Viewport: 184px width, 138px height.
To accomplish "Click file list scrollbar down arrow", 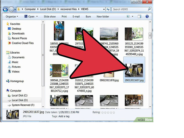I will point(150,107).
